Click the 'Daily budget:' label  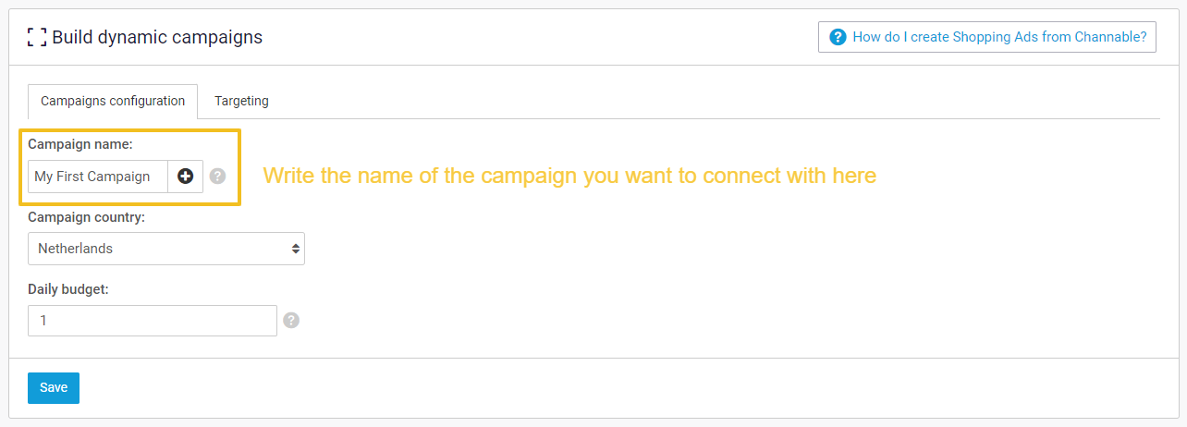coord(68,289)
